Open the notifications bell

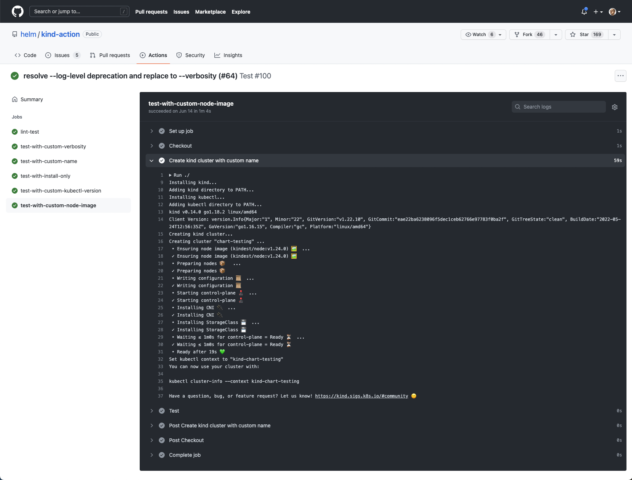(x=583, y=11)
